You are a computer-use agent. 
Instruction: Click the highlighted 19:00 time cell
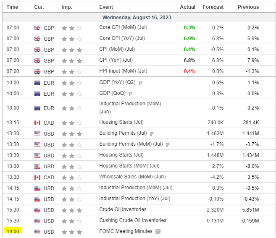pos(13,231)
